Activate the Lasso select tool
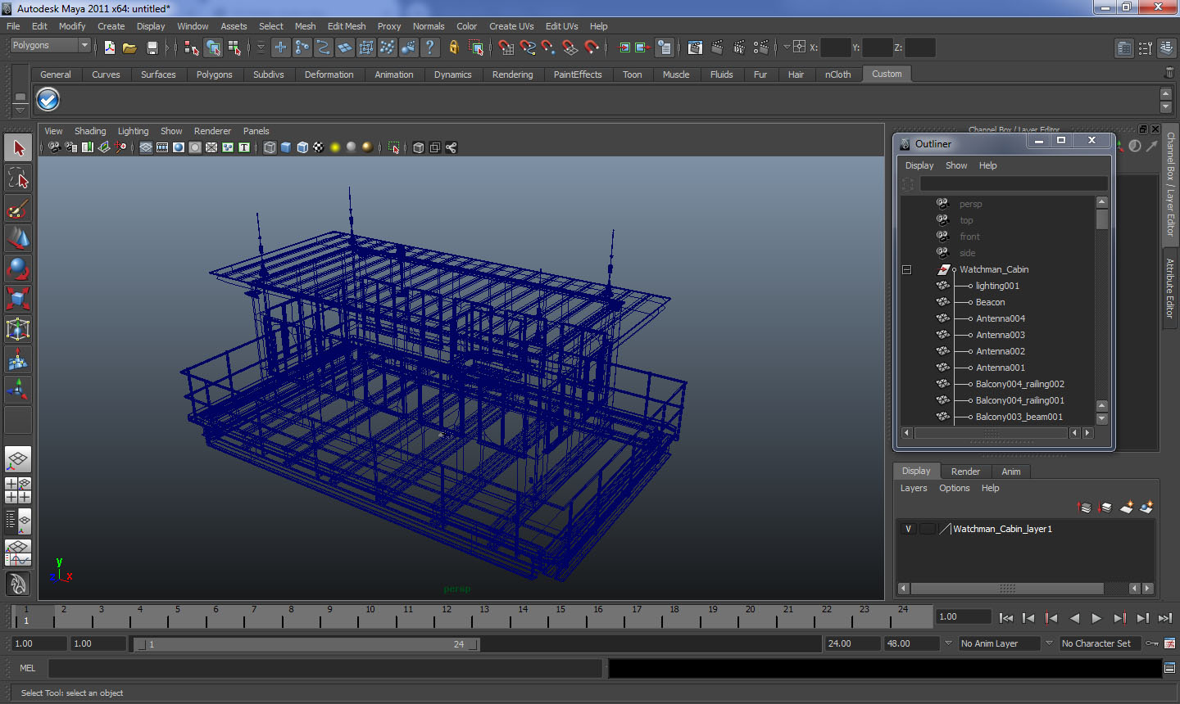 [x=18, y=178]
